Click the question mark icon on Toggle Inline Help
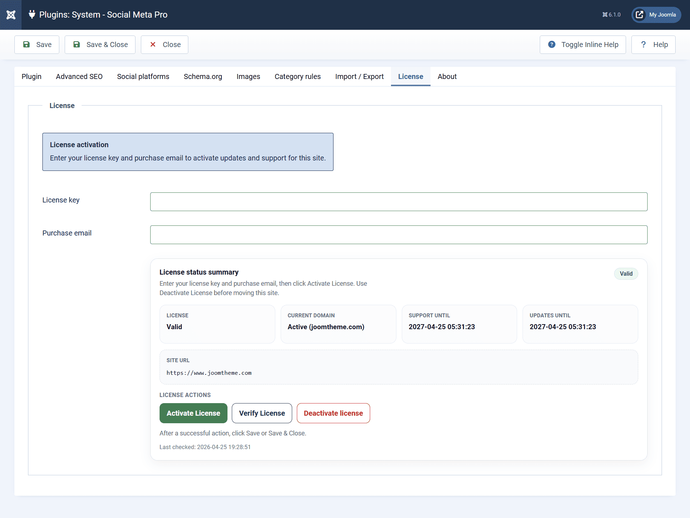 coord(552,44)
